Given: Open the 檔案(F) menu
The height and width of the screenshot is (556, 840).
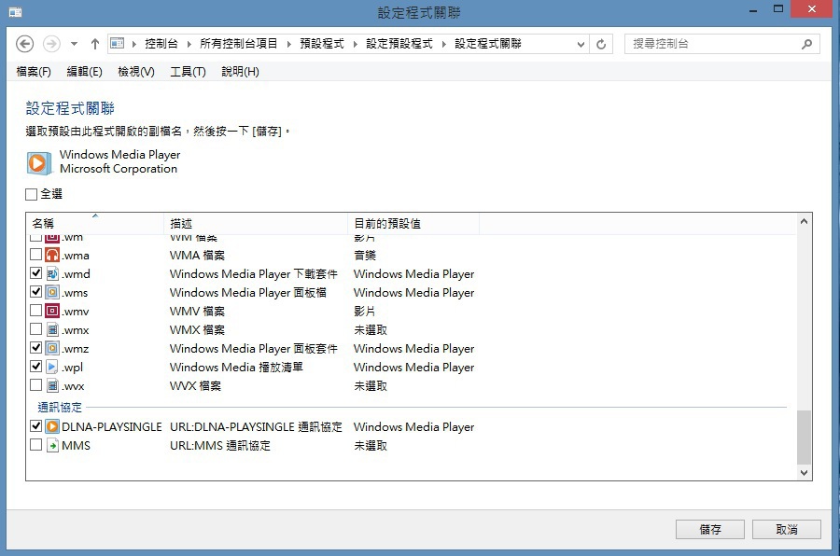Looking at the screenshot, I should click(x=34, y=72).
